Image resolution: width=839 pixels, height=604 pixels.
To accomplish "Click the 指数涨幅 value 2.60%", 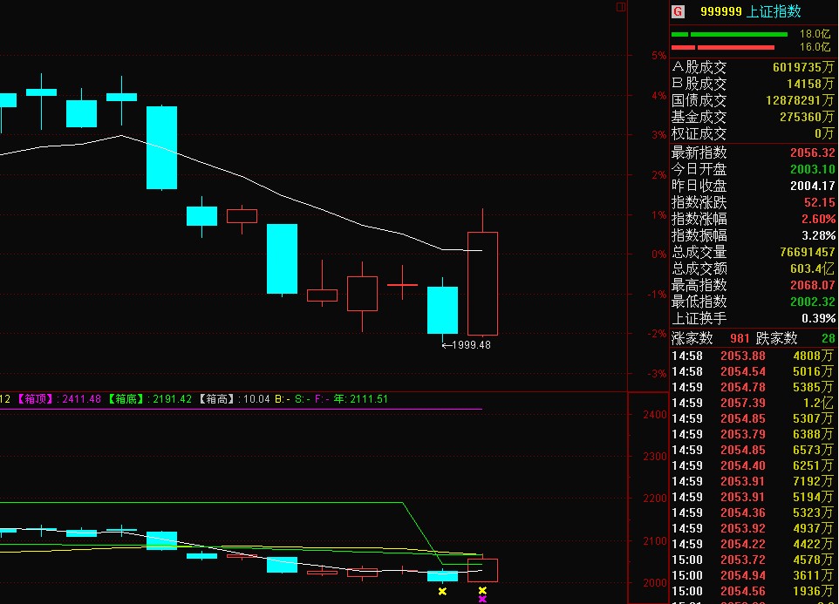I will click(x=817, y=219).
